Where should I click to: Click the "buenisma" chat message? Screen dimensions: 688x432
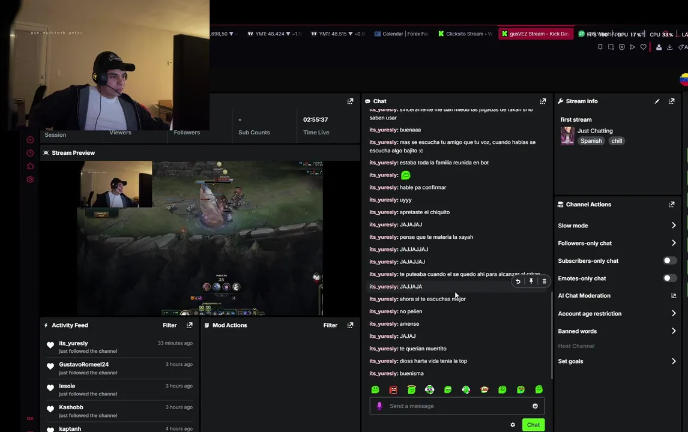tap(412, 374)
